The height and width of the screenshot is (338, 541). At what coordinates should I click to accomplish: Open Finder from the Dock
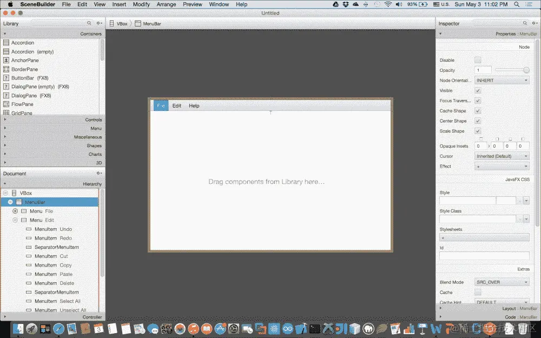tap(18, 329)
